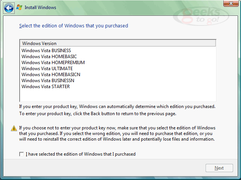
Task: Choose Windows Vista HOMEBASIC from the list
Action: tap(49, 57)
